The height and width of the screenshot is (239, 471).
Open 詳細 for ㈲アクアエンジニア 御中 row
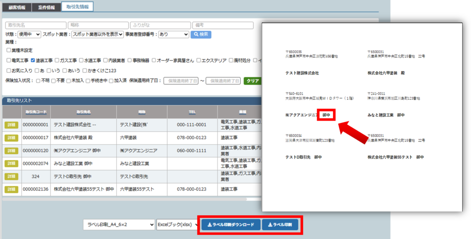pos(11,150)
